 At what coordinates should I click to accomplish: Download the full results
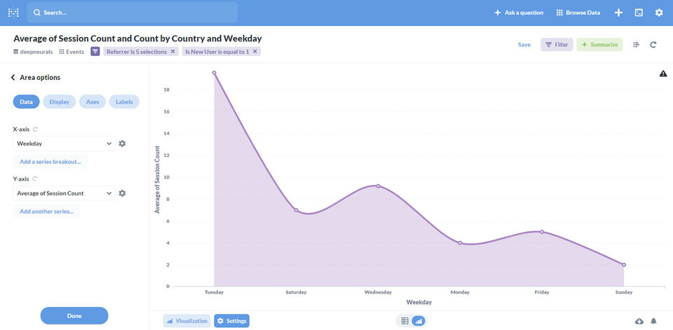pyautogui.click(x=639, y=321)
